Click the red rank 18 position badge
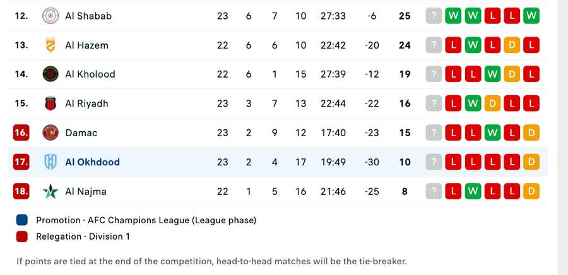568x275 pixels. click(x=21, y=191)
